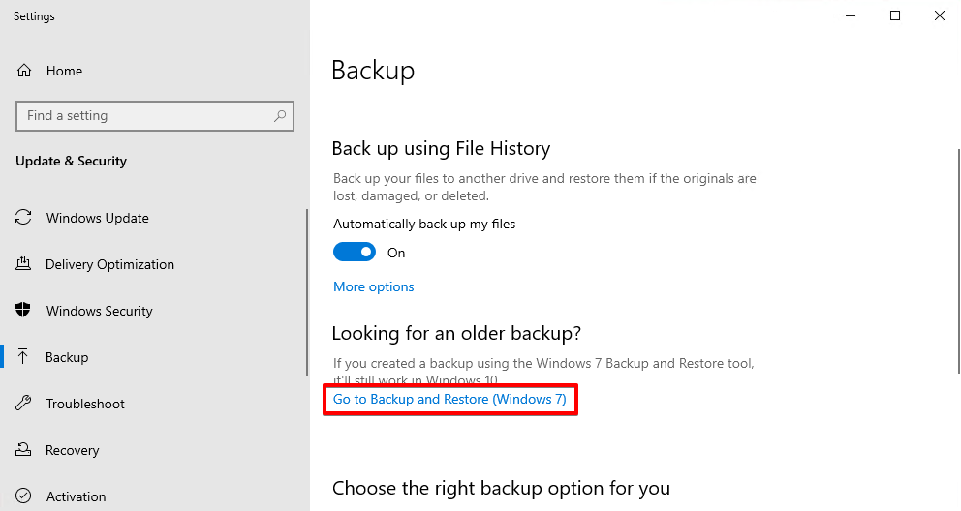Click the search magnifier icon
The height and width of the screenshot is (511, 961).
[280, 116]
